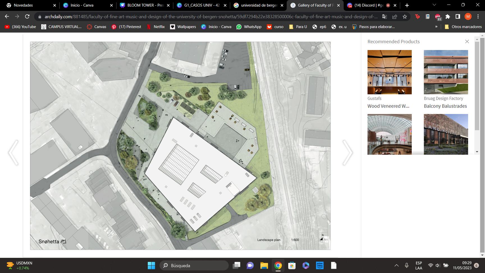Open the CAMPUS VIRTUAL bookmark
This screenshot has width=485, height=273.
[61, 27]
